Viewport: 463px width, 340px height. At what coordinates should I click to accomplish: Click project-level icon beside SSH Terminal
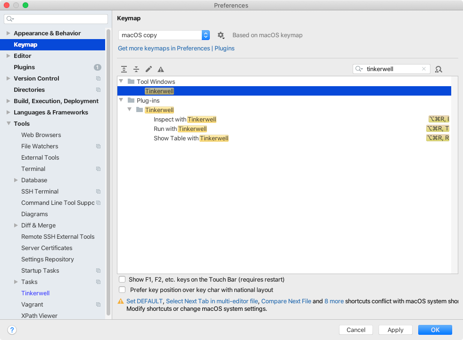pos(99,191)
